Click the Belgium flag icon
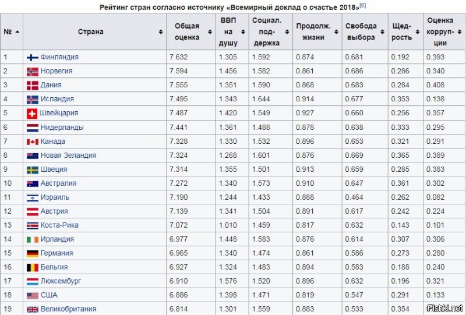The width and height of the screenshot is (466, 315). [x=33, y=267]
